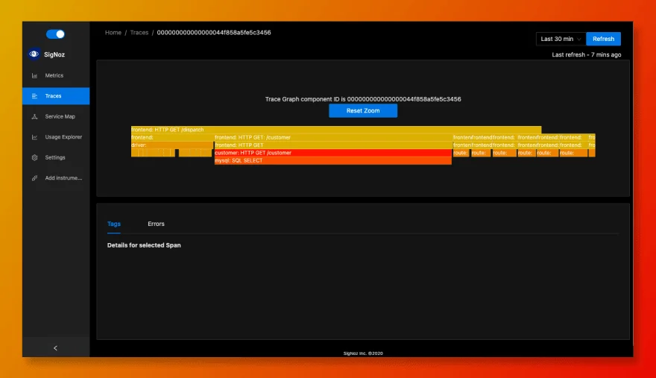Click the Refresh button
This screenshot has height=378, width=656.
pyautogui.click(x=603, y=39)
